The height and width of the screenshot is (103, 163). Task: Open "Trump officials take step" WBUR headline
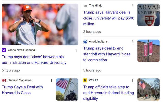[x=106, y=93]
